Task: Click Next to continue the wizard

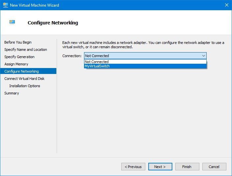Action: click(160, 167)
